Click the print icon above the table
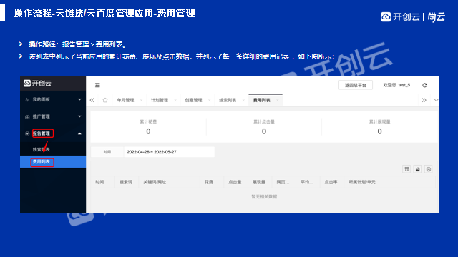 429,169
